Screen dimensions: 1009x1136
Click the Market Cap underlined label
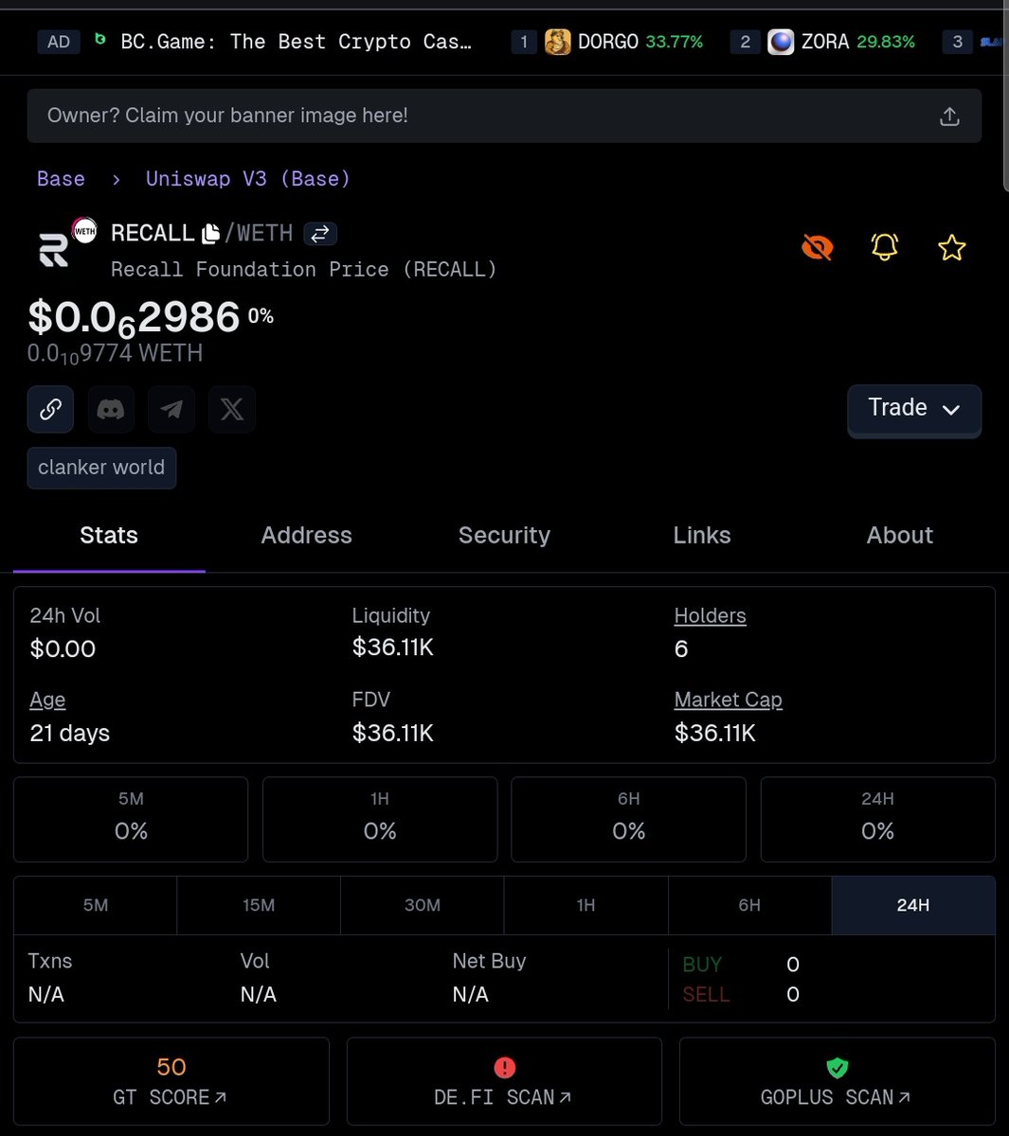click(x=728, y=701)
